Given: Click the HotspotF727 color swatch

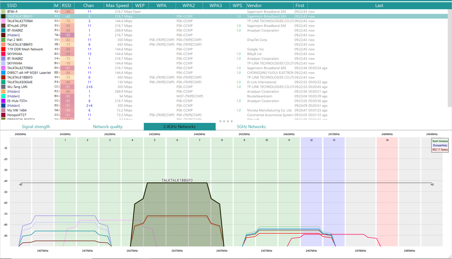Looking at the screenshot, I should point(3,115).
